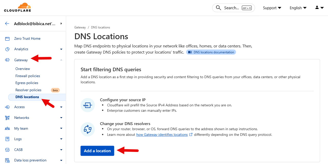Expand the Access section chevron

pos(61,107)
